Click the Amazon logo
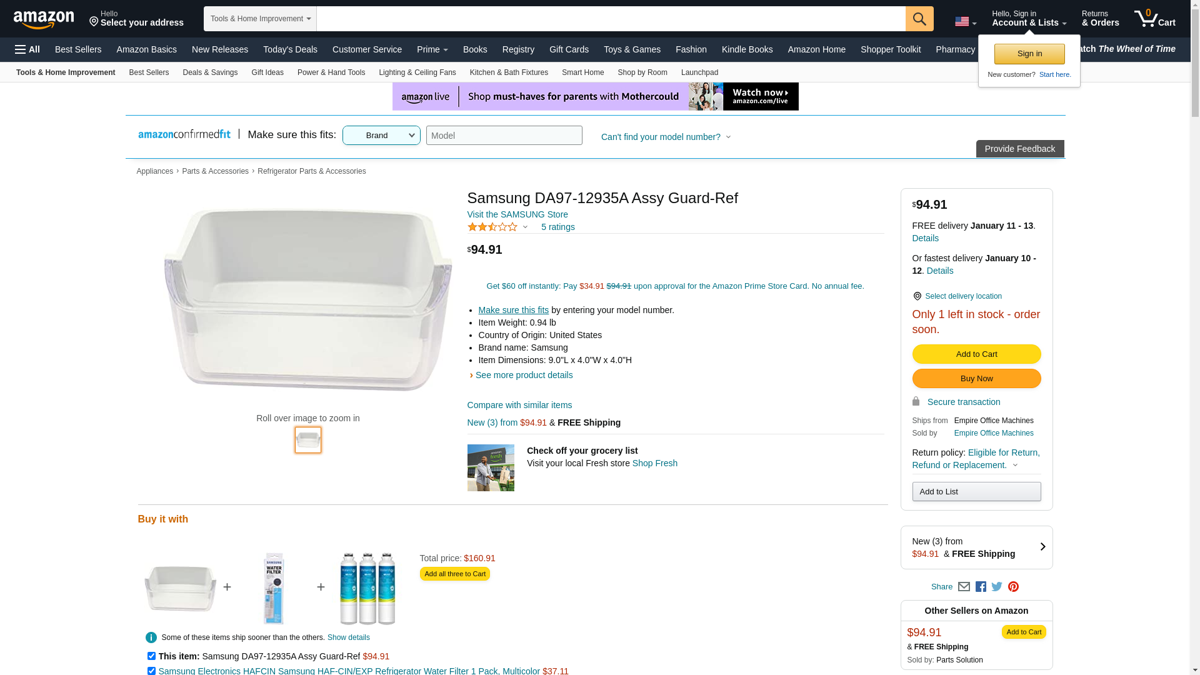 [x=44, y=20]
